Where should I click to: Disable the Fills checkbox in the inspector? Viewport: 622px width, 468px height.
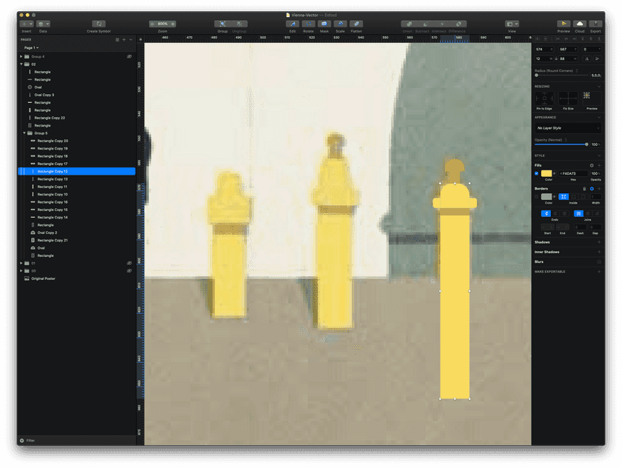coord(537,173)
